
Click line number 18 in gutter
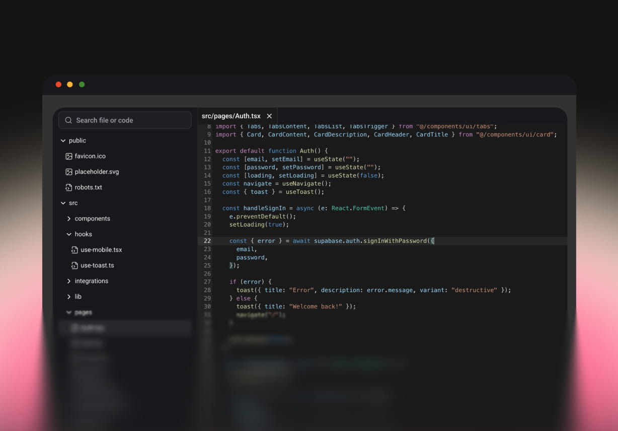[207, 208]
